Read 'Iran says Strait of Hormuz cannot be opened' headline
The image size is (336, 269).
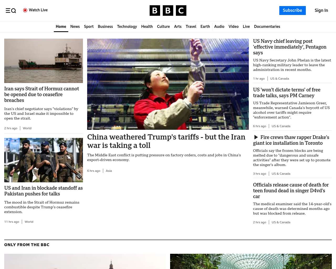coord(42,95)
